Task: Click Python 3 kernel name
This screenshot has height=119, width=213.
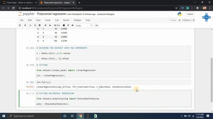Action: 187,20
